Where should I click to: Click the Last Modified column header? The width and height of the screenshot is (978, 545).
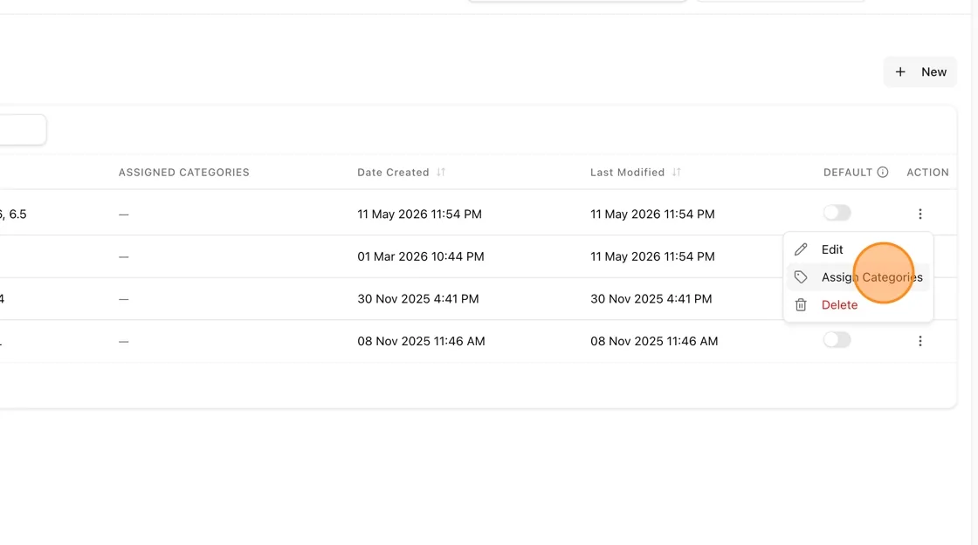click(x=628, y=173)
